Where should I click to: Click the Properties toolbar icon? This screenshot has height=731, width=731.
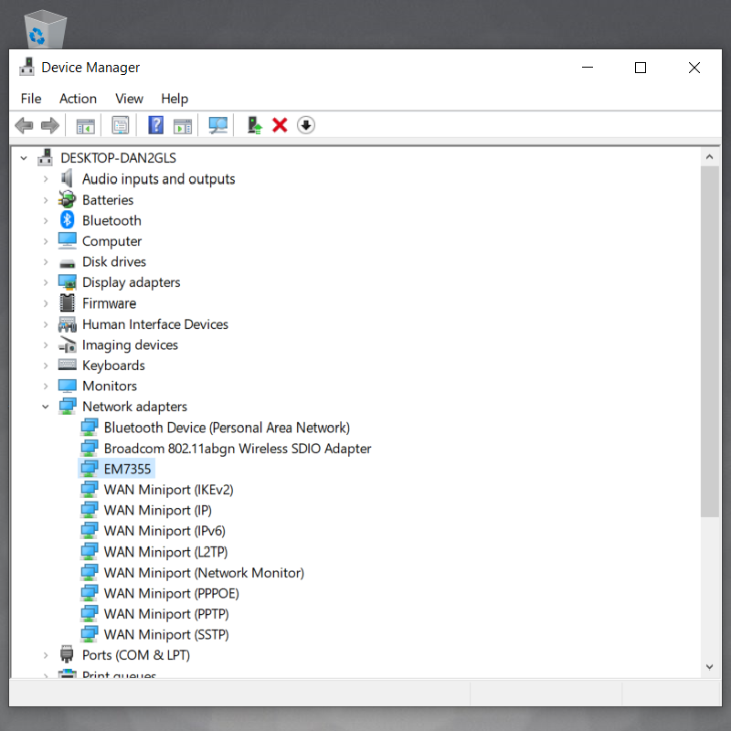pyautogui.click(x=121, y=125)
